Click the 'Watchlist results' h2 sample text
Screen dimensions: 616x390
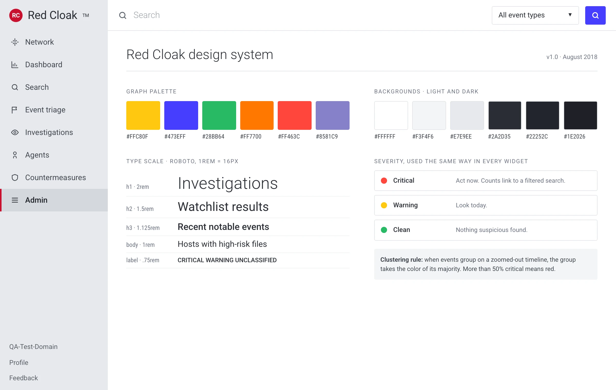(x=223, y=207)
